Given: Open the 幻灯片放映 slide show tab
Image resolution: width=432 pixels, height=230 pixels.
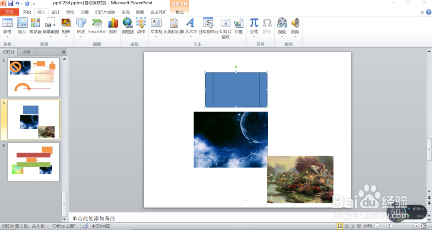Looking at the screenshot, I should [105, 12].
